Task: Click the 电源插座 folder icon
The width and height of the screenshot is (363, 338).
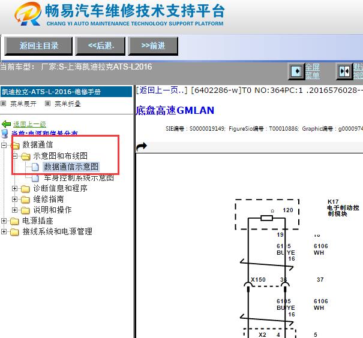Action: pos(14,221)
